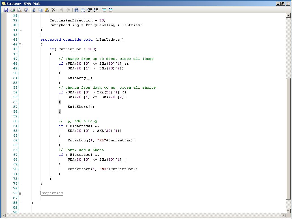Click '!Historical' on line 67
Viewport: 292px width, 219px height.
pyautogui.click(x=80, y=155)
